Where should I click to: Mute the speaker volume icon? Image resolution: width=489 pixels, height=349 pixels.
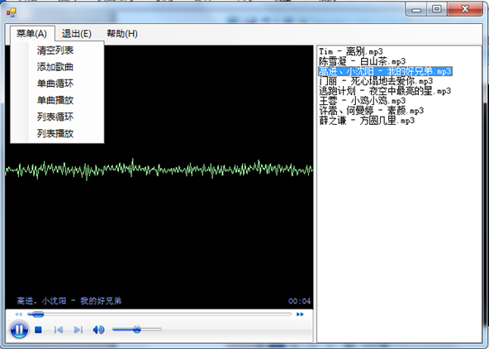[98, 330]
